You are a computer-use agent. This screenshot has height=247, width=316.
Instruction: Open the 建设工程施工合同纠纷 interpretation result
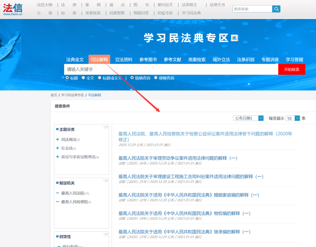pyautogui.click(x=191, y=177)
